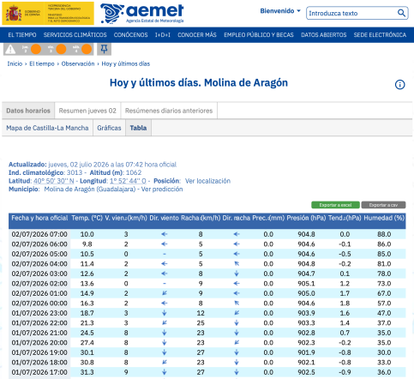Click humidity value 88.0

click(384, 234)
